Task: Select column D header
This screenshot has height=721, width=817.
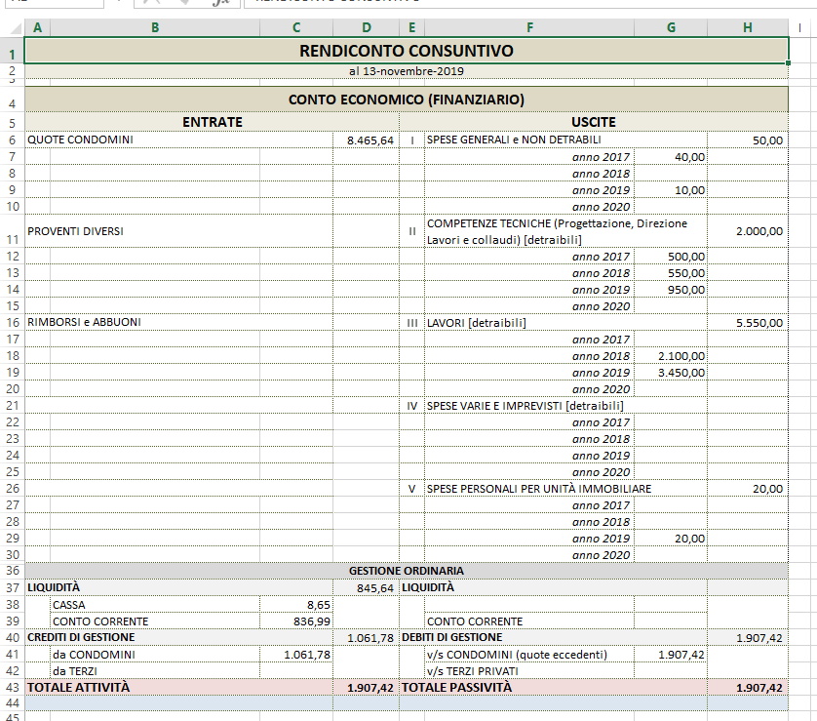Action: click(x=367, y=27)
